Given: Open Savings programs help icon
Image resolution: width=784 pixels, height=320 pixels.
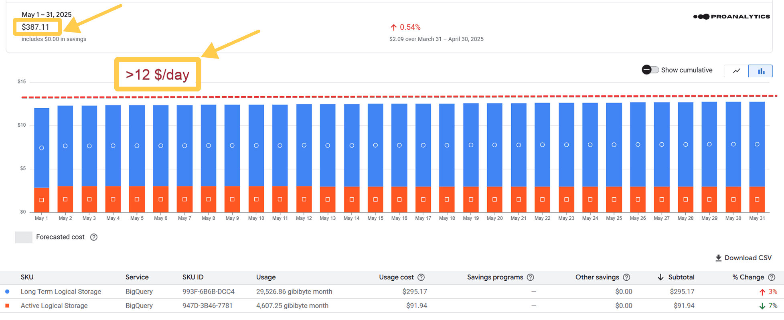Looking at the screenshot, I should tap(530, 277).
